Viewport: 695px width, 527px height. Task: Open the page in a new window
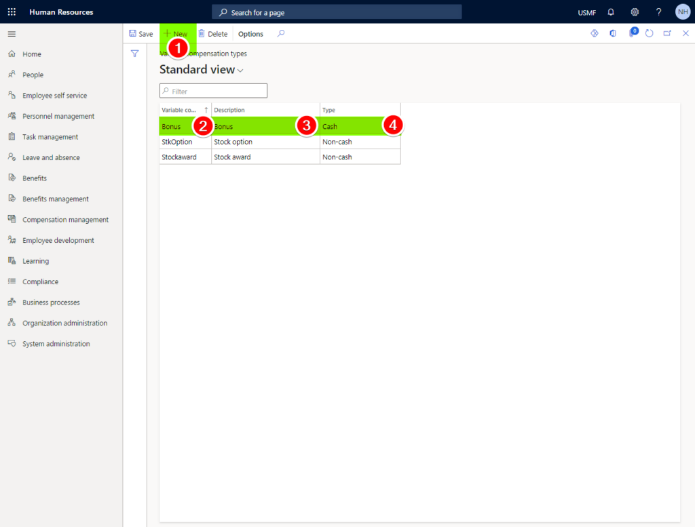point(667,33)
